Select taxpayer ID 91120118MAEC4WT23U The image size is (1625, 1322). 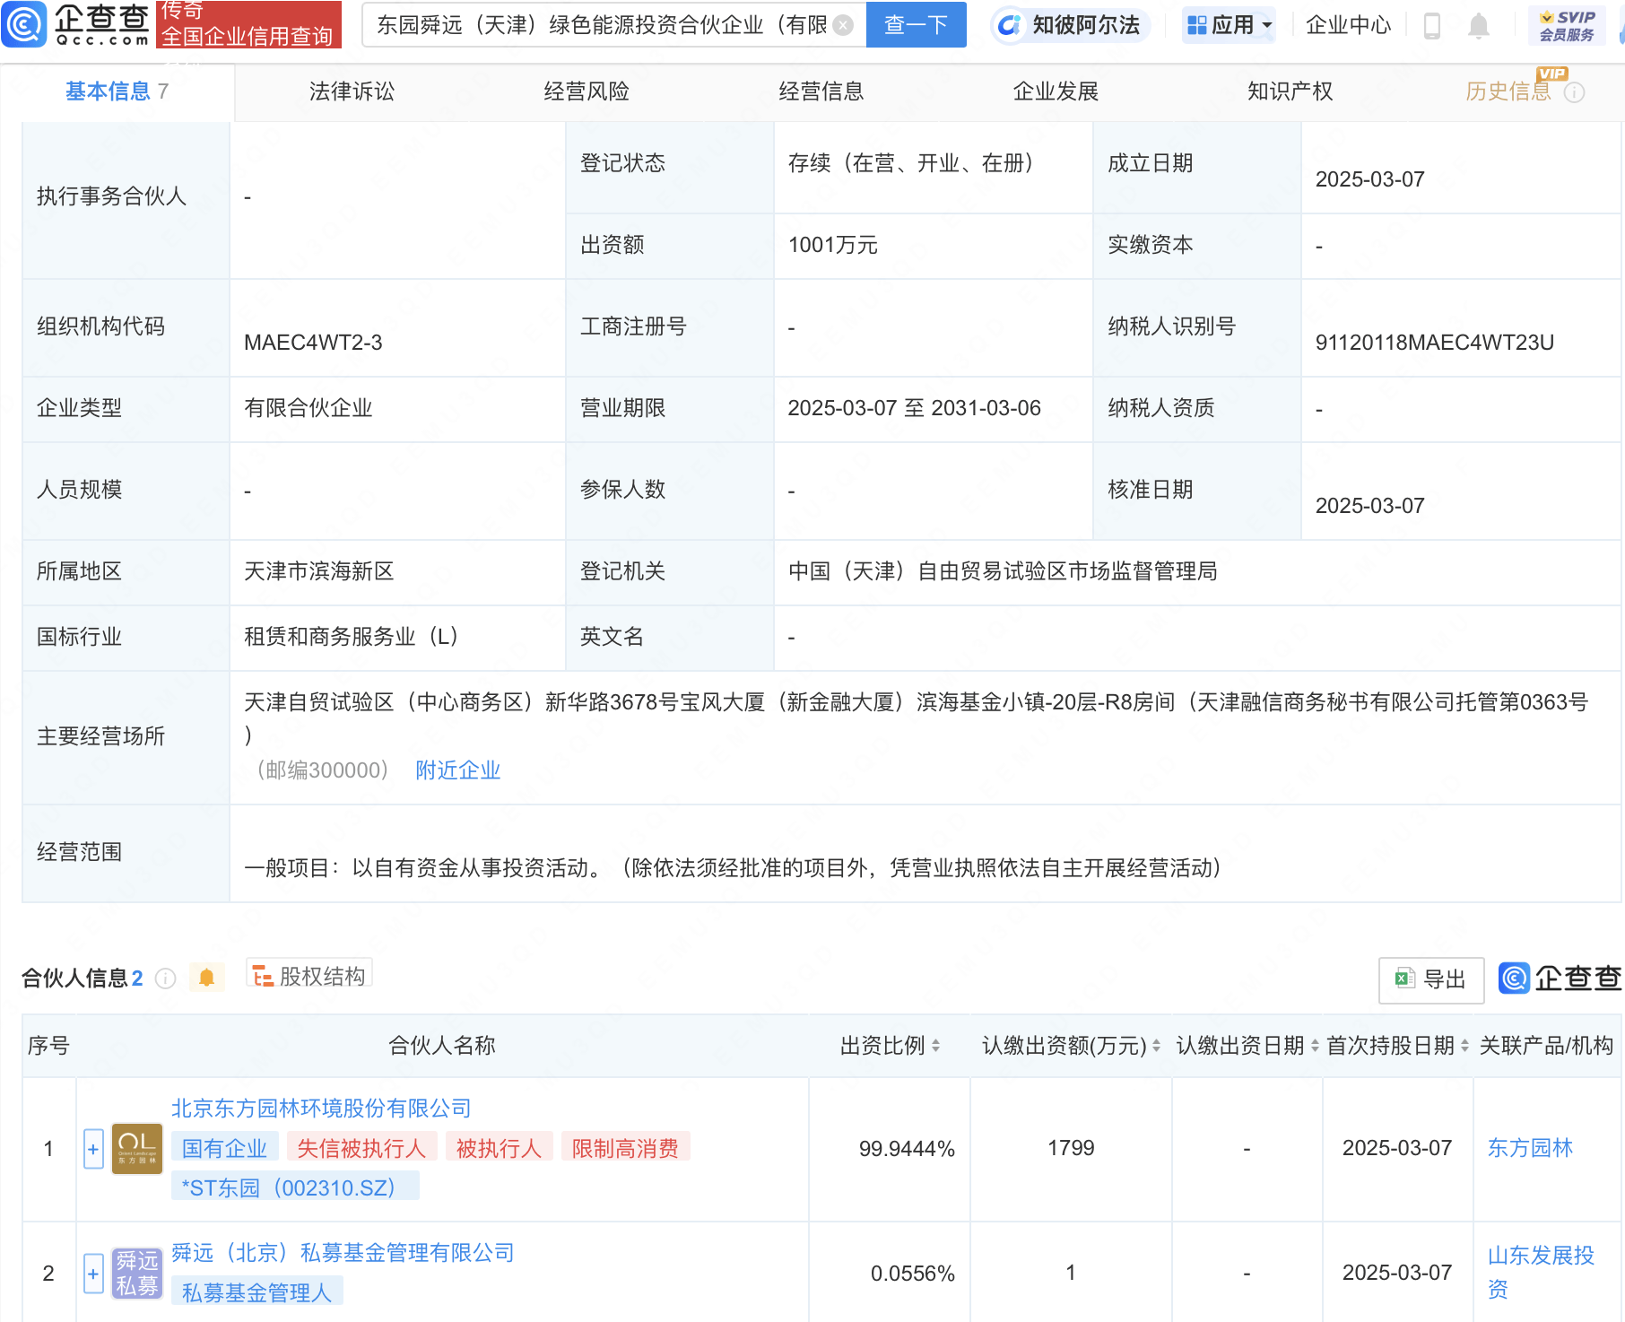(x=1434, y=343)
